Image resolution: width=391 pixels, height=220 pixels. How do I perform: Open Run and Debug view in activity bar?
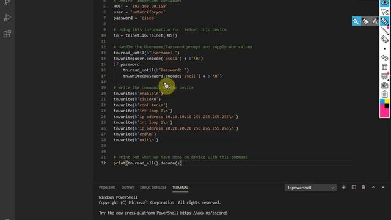click(x=7, y=18)
